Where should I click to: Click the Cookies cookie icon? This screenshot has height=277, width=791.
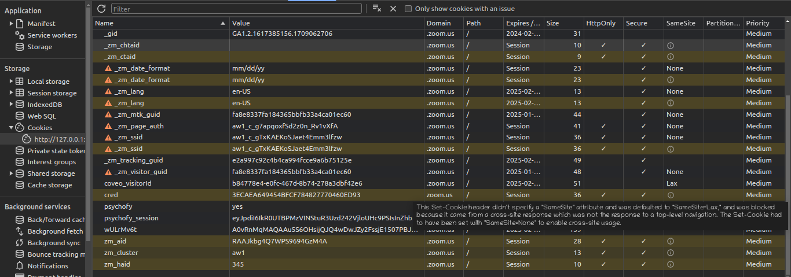click(20, 128)
